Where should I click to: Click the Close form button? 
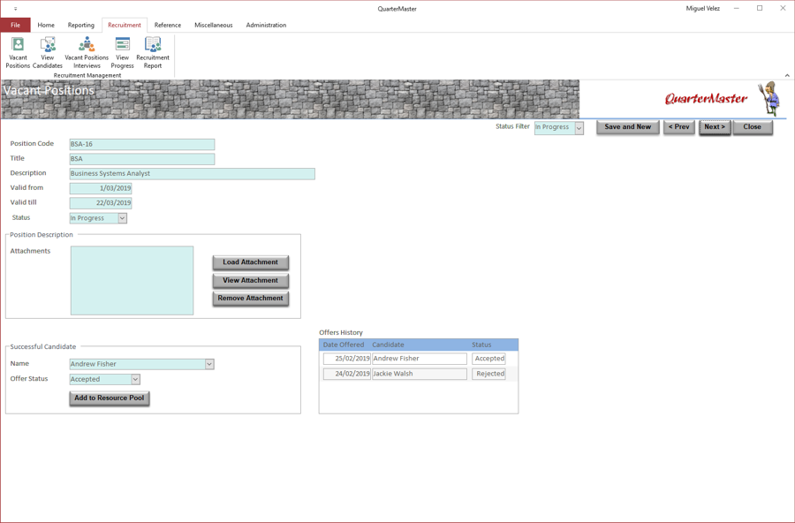pyautogui.click(x=753, y=127)
